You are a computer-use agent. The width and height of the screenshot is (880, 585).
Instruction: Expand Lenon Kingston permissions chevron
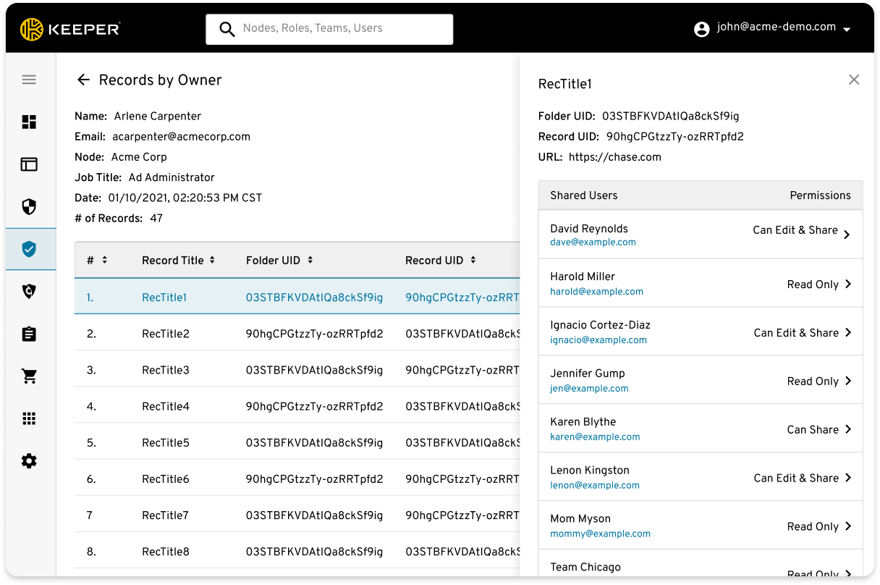pyautogui.click(x=848, y=478)
